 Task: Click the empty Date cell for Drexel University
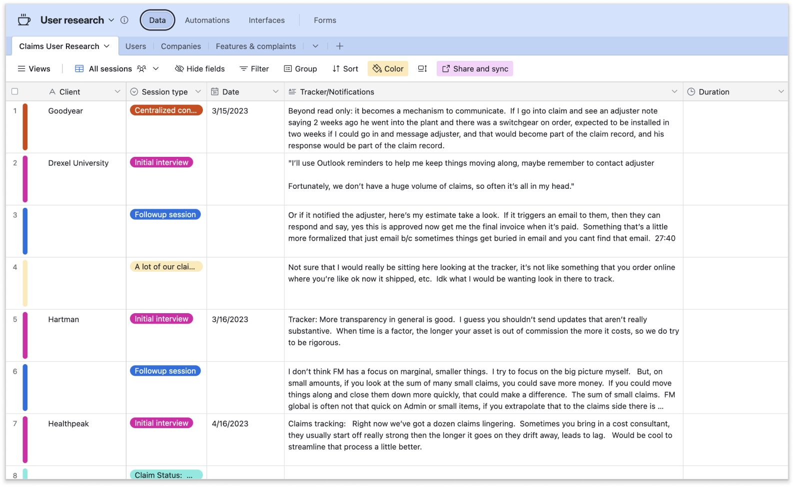point(245,179)
